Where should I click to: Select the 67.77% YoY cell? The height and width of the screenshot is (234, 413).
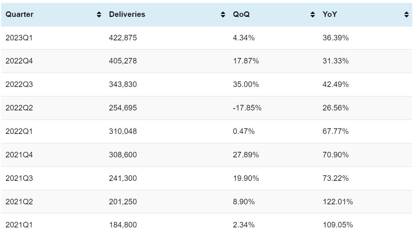pos(335,132)
